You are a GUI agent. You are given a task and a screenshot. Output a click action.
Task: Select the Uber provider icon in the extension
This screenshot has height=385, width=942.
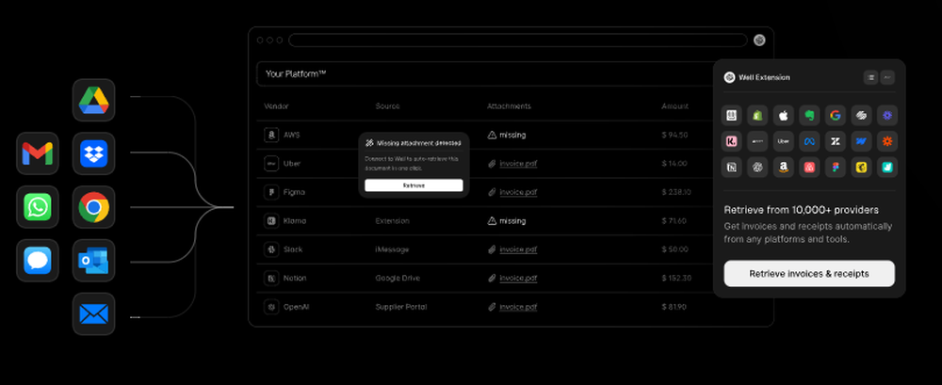[x=784, y=141]
